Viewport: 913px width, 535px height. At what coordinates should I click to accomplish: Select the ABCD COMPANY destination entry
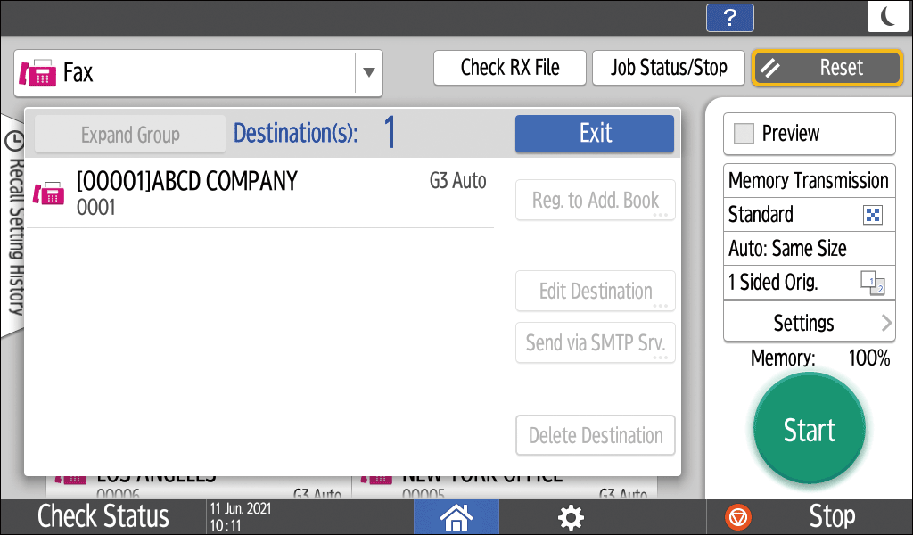259,193
